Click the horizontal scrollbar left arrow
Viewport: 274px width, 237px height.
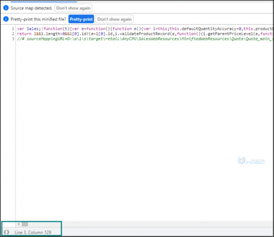(18, 224)
